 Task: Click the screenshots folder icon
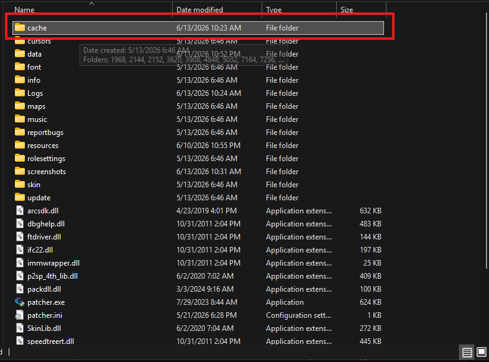click(x=20, y=171)
